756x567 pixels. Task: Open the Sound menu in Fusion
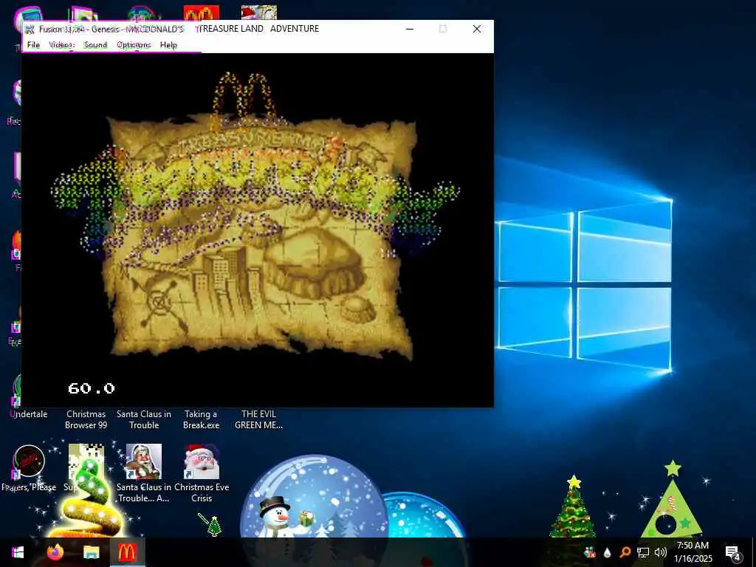[95, 45]
